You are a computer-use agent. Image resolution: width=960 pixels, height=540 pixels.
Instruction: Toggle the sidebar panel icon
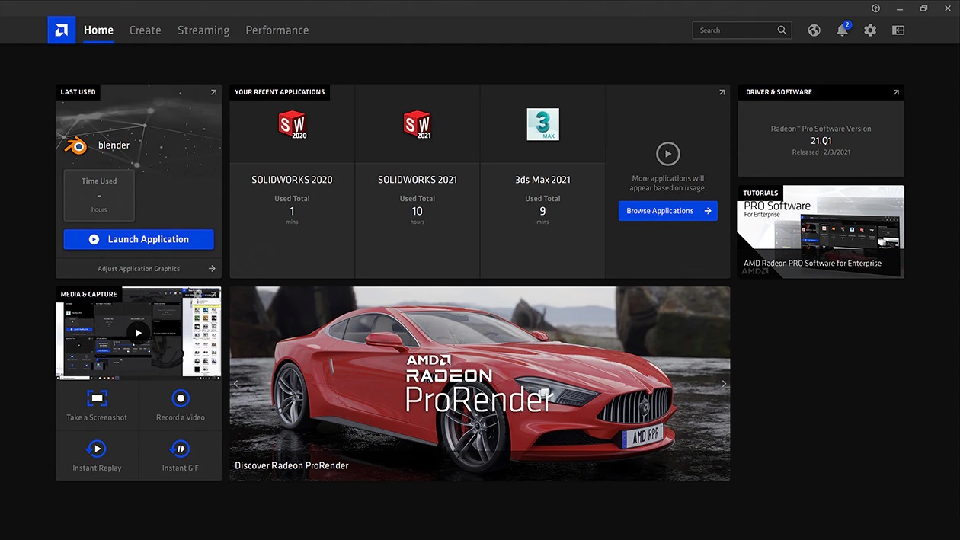[x=898, y=30]
